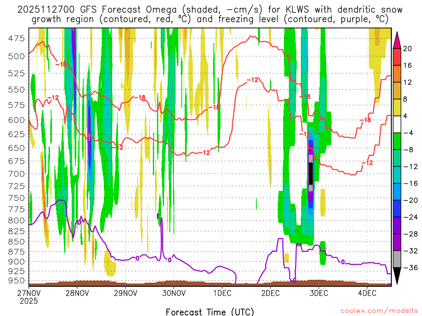Click the black omega maximum core near 3DEC
Image resolution: width=422 pixels, height=316 pixels.
[311, 174]
